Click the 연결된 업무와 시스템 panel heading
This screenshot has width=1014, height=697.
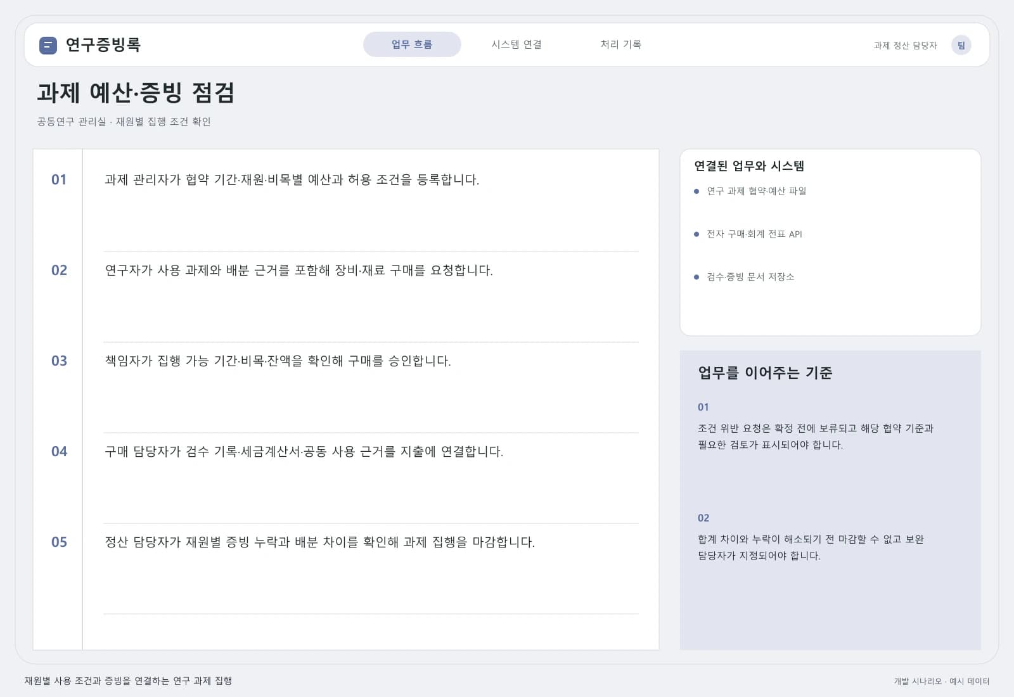(x=749, y=166)
